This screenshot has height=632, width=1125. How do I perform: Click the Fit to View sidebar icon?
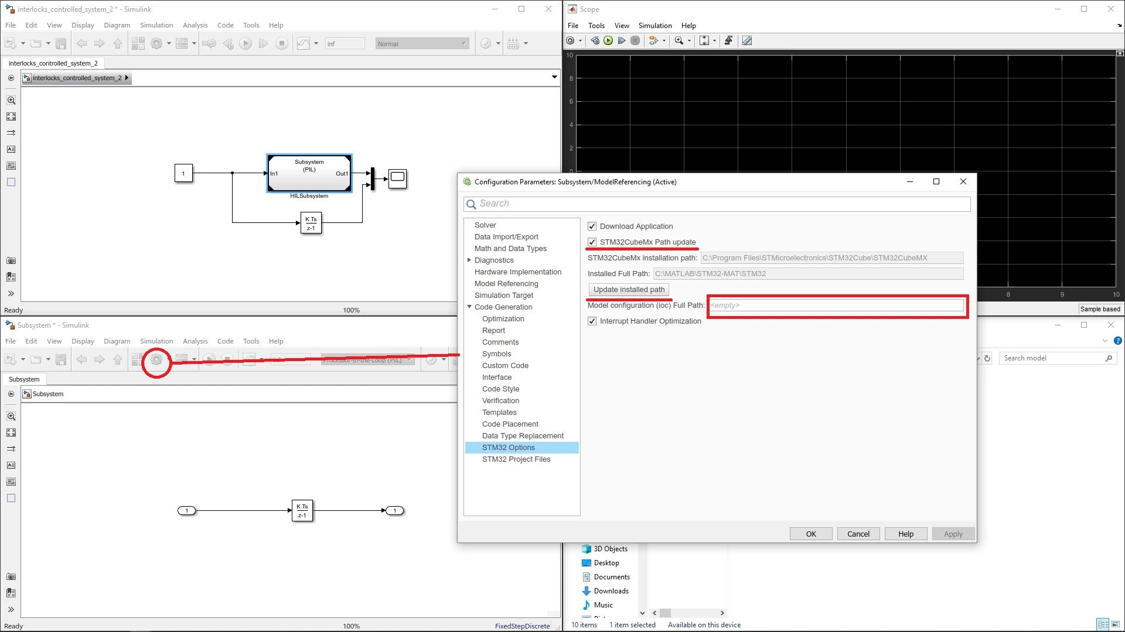[x=11, y=117]
